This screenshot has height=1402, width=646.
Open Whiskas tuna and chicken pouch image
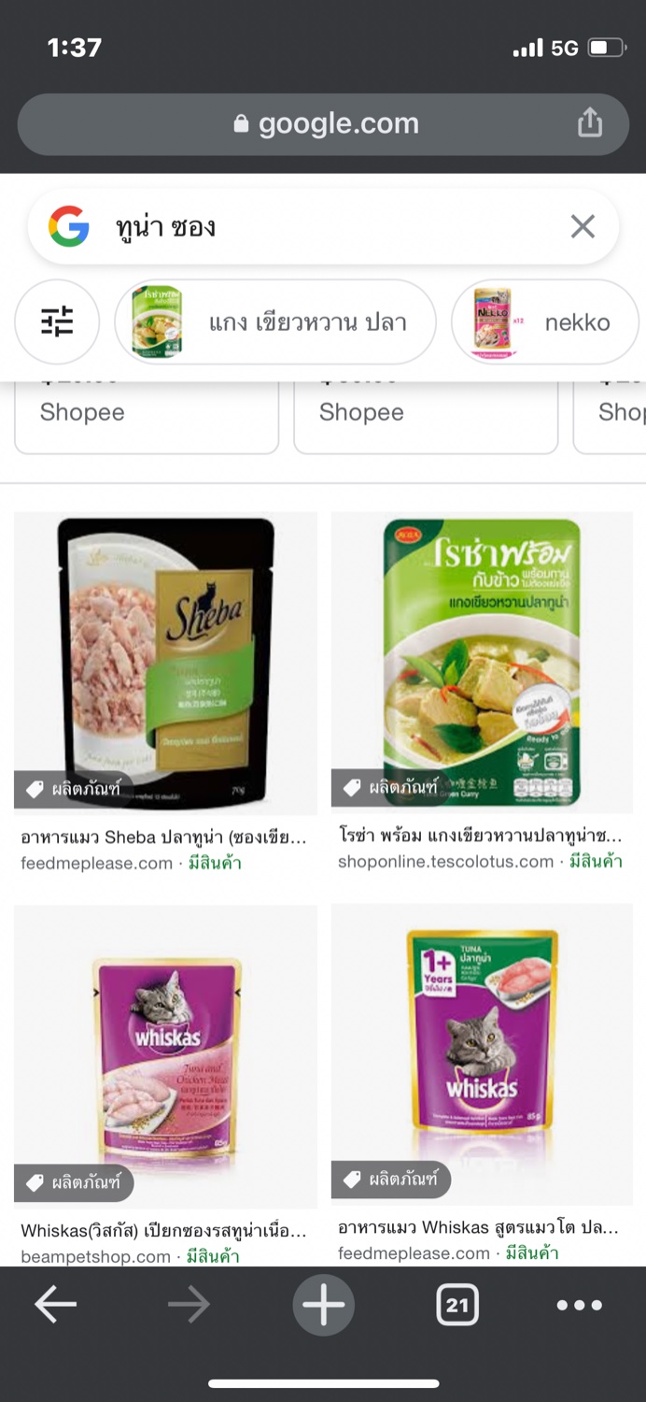tap(165, 1056)
